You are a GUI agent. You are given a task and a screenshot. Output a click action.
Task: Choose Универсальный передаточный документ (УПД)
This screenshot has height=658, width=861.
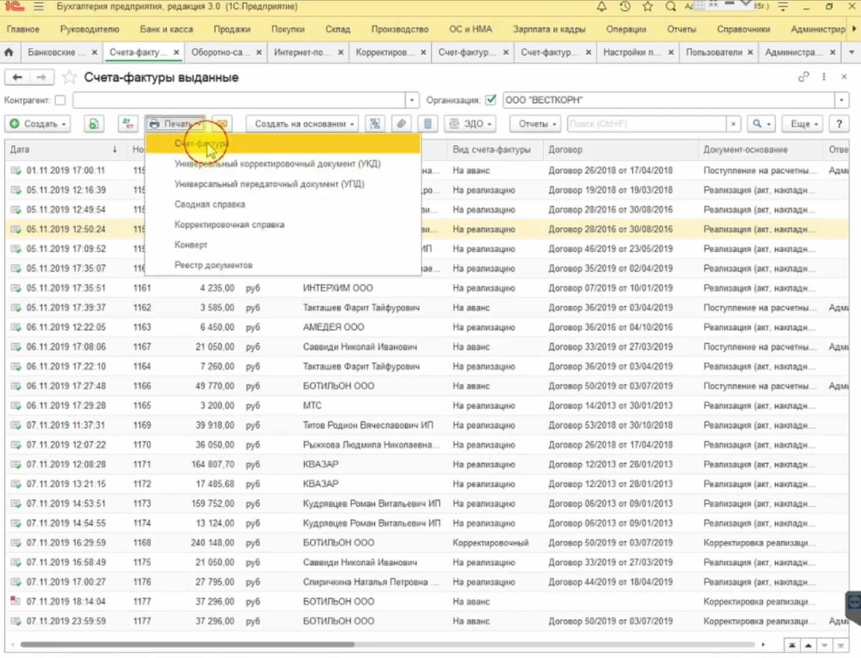click(x=283, y=184)
